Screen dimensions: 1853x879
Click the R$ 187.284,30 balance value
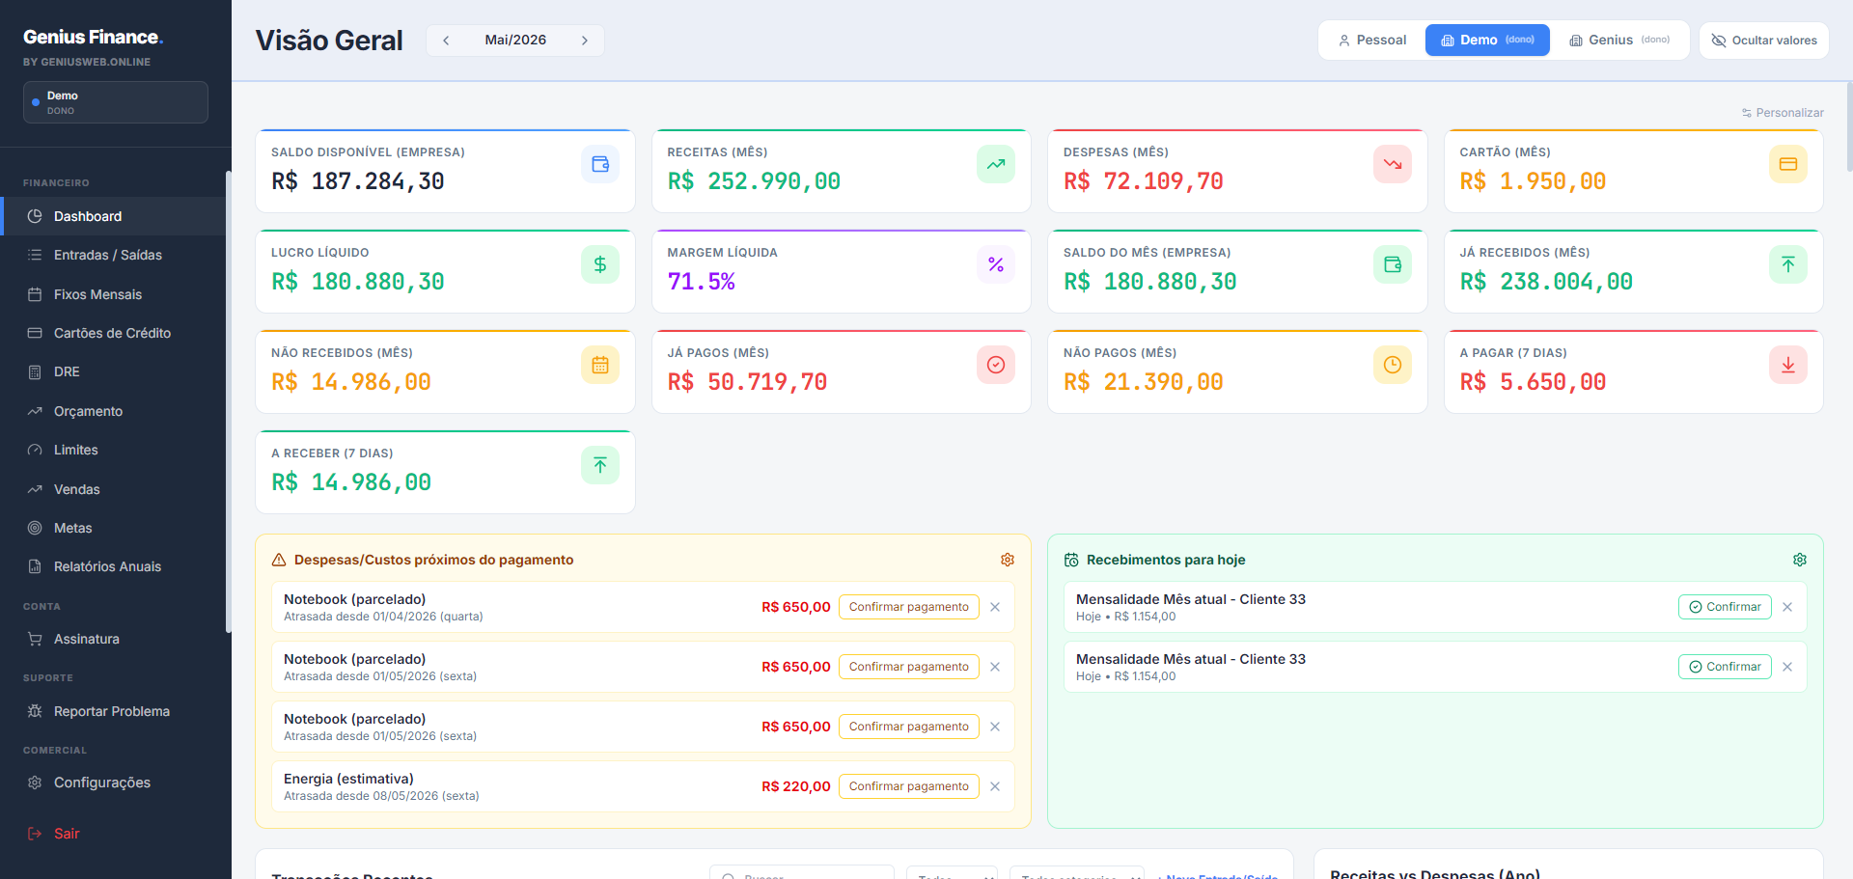point(358,181)
